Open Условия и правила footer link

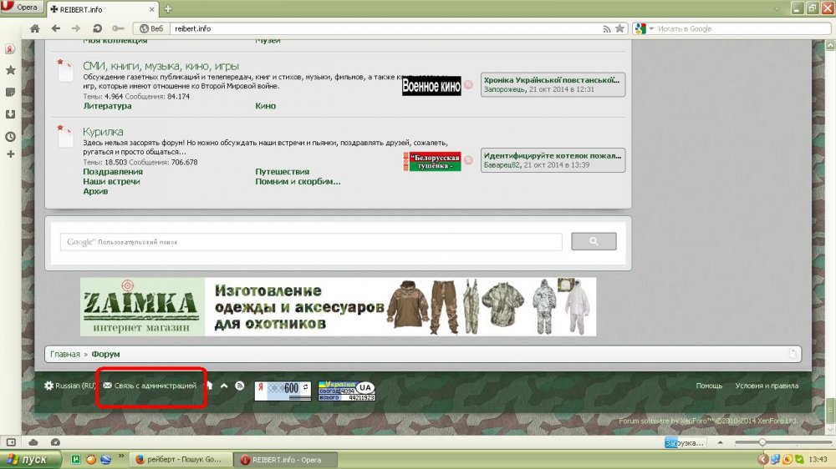767,386
